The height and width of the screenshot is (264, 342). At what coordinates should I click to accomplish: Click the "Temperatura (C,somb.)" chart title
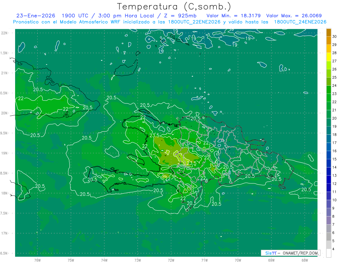174,6
